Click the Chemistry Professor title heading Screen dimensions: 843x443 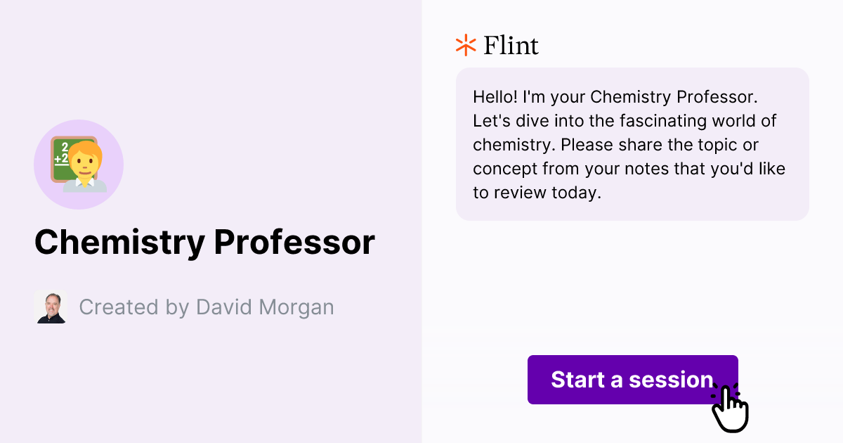click(204, 242)
